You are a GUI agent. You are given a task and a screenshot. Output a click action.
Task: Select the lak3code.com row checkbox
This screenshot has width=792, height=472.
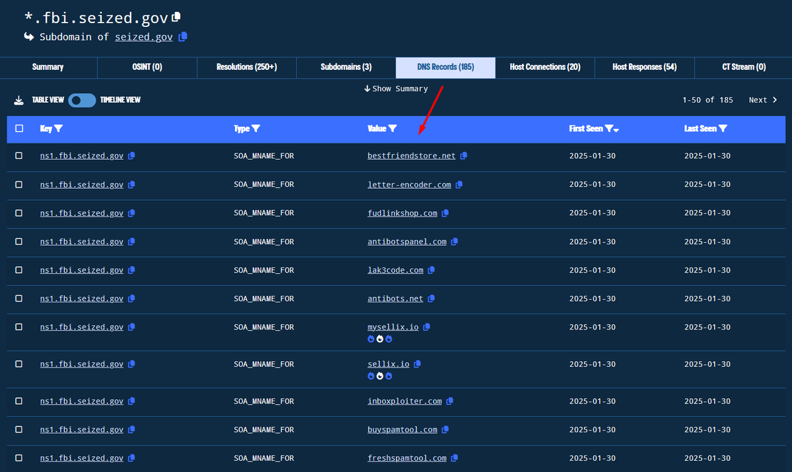click(18, 269)
